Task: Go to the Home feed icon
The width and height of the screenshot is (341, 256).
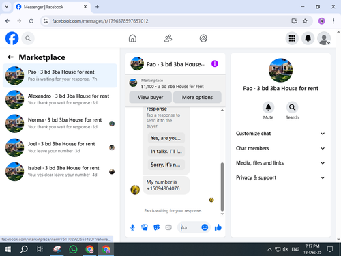Action: [132, 38]
